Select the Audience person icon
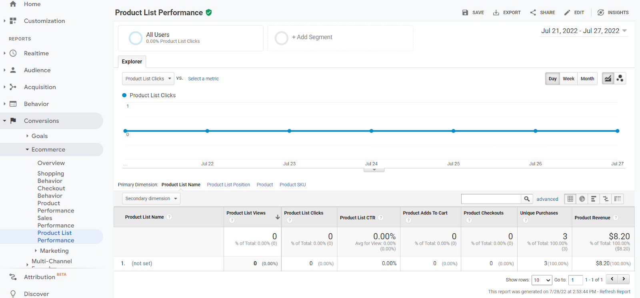This screenshot has width=640, height=298. point(13,70)
